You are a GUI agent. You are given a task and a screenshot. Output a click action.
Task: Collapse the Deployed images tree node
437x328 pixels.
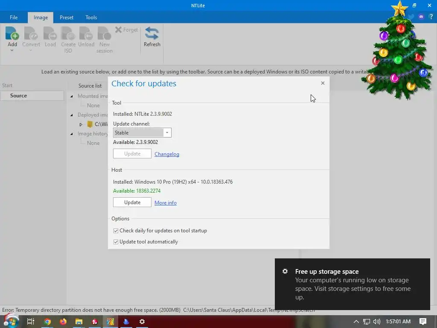point(72,115)
